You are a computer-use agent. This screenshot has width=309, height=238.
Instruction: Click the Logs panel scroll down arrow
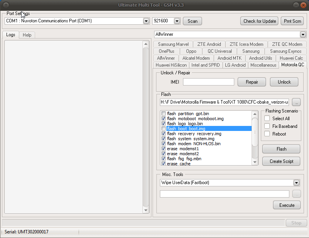pos(146,210)
